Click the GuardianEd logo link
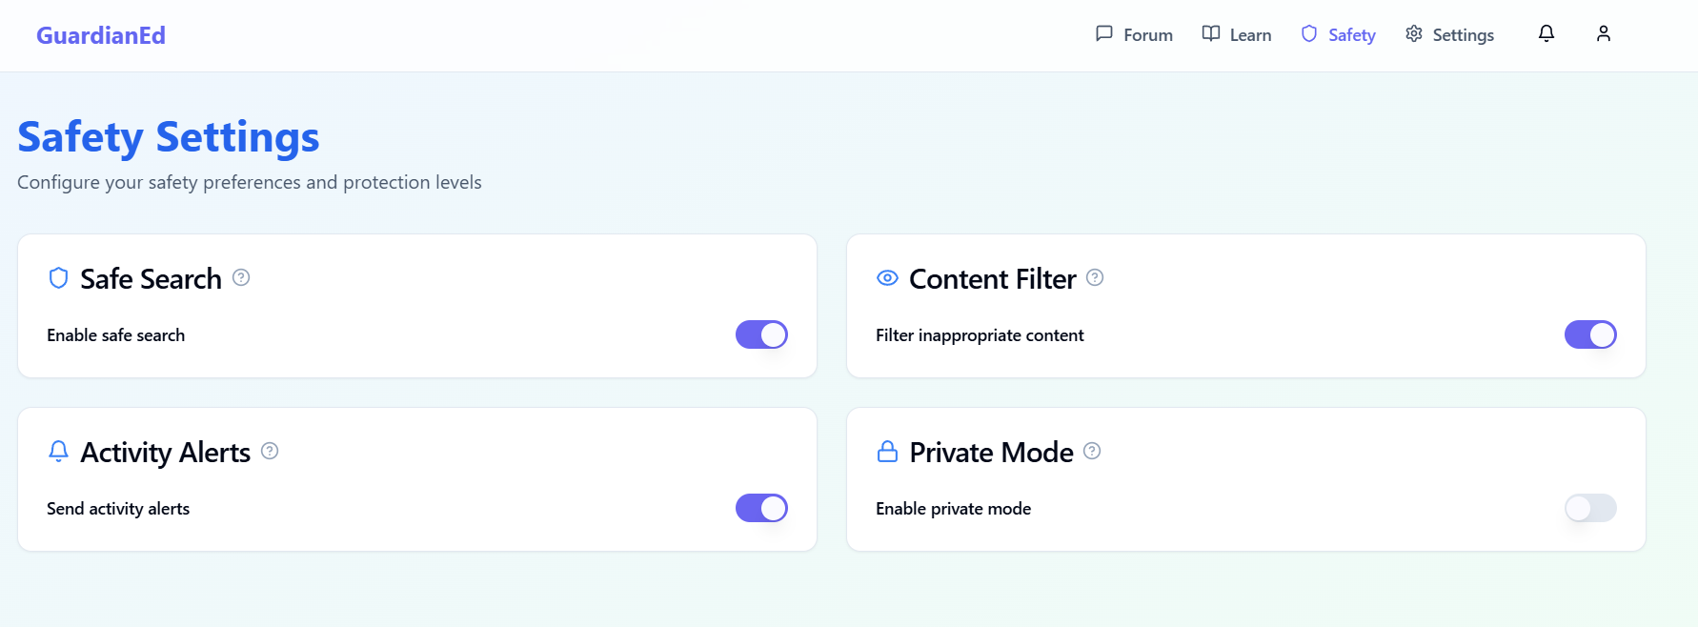Viewport: 1698px width, 627px height. point(101,35)
